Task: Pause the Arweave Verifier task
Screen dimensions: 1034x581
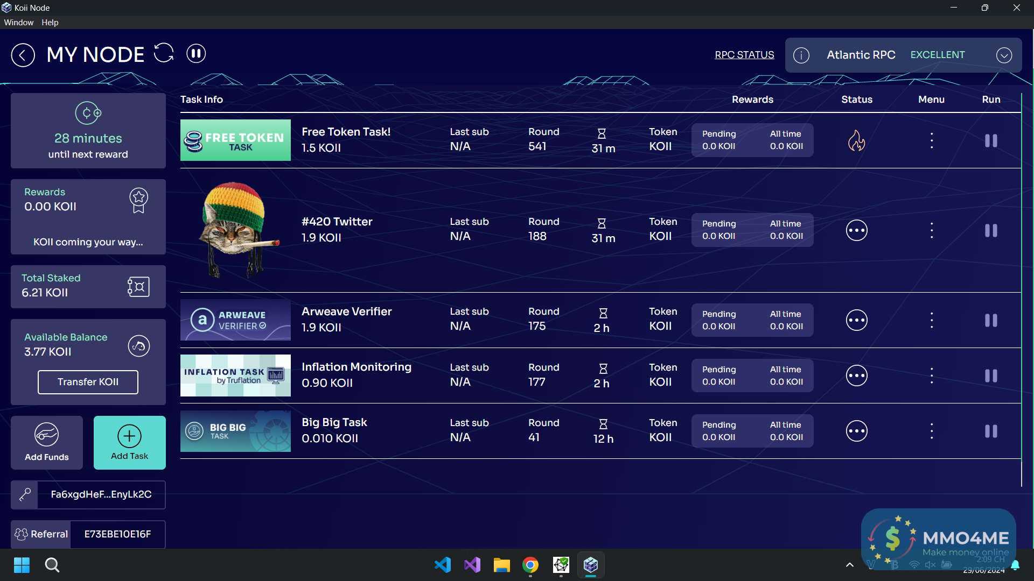Action: [991, 321]
